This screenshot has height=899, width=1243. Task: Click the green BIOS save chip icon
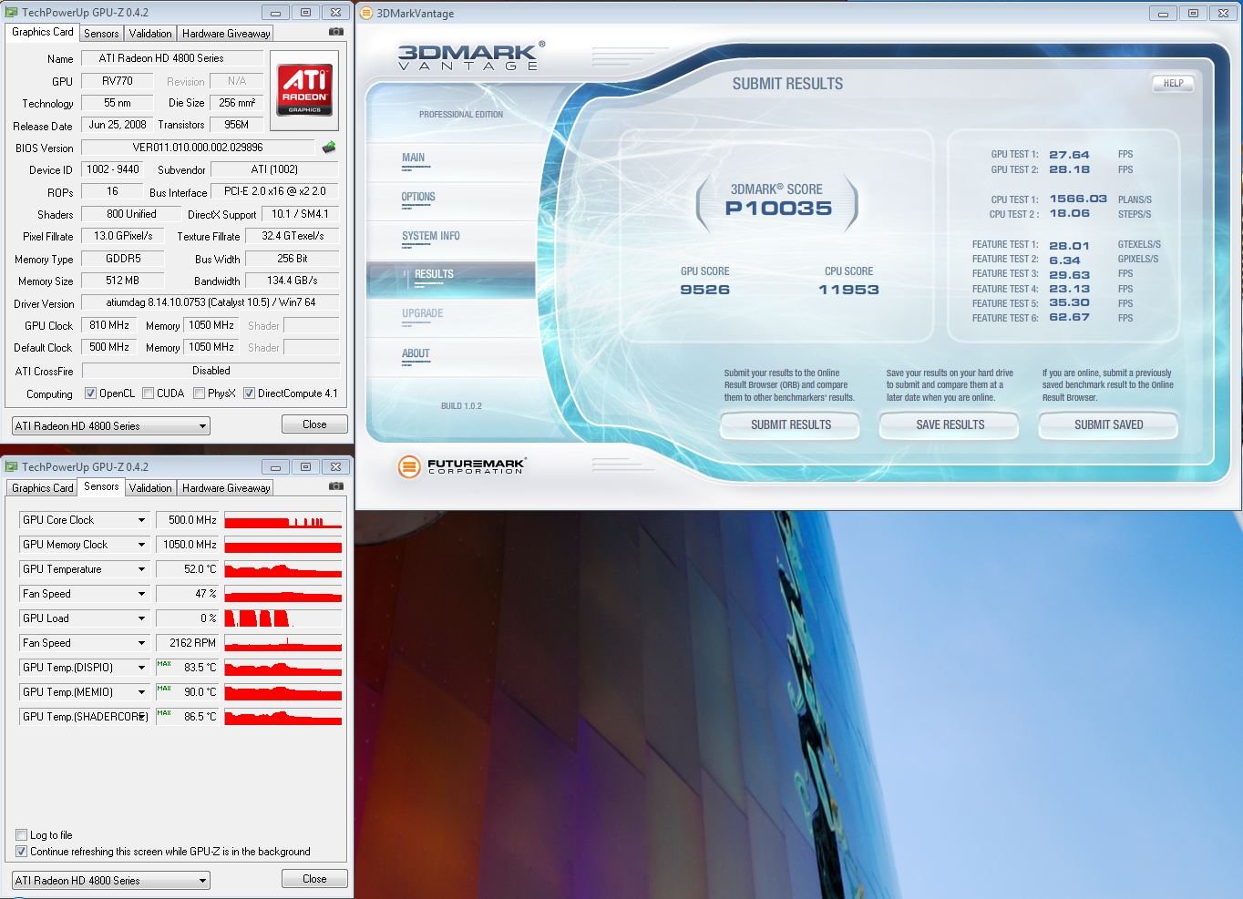pos(329,147)
